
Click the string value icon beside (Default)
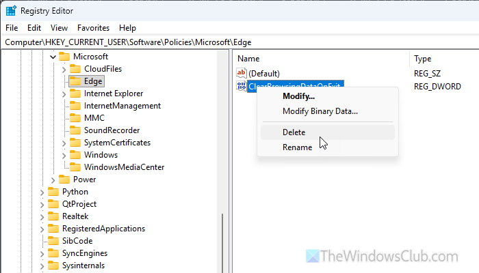242,73
